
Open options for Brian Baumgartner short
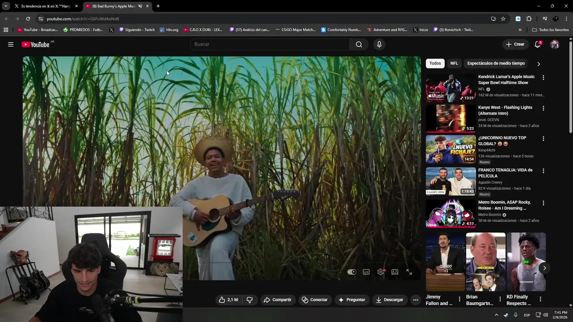[500, 299]
